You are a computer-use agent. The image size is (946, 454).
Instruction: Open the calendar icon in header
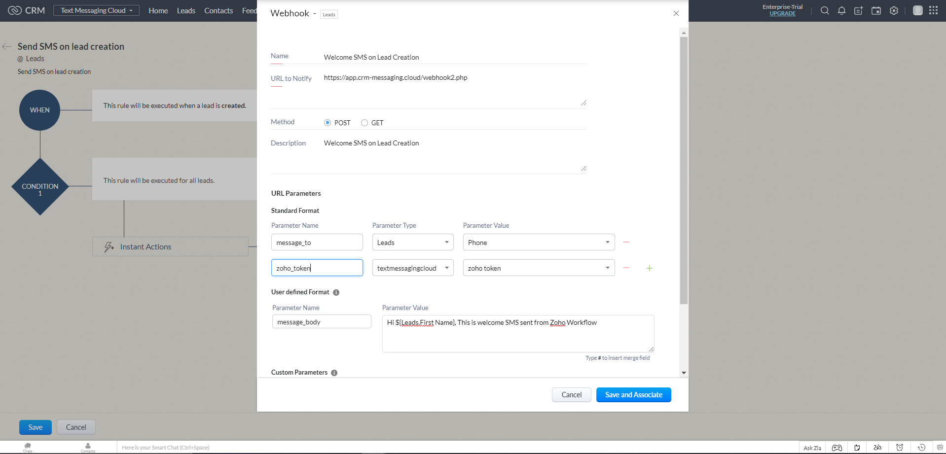(876, 10)
